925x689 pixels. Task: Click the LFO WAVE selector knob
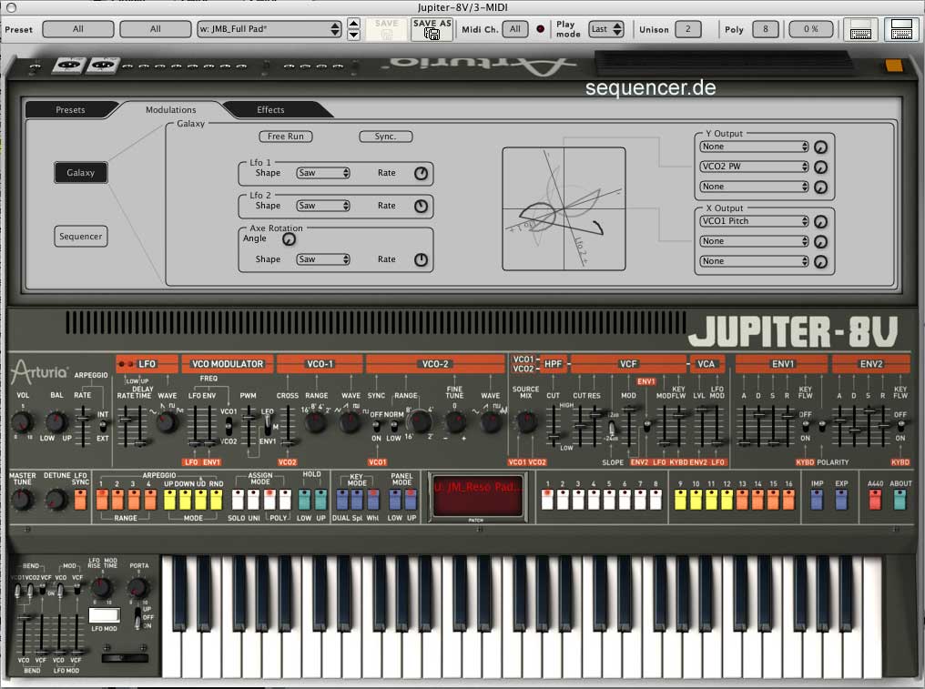coord(167,421)
